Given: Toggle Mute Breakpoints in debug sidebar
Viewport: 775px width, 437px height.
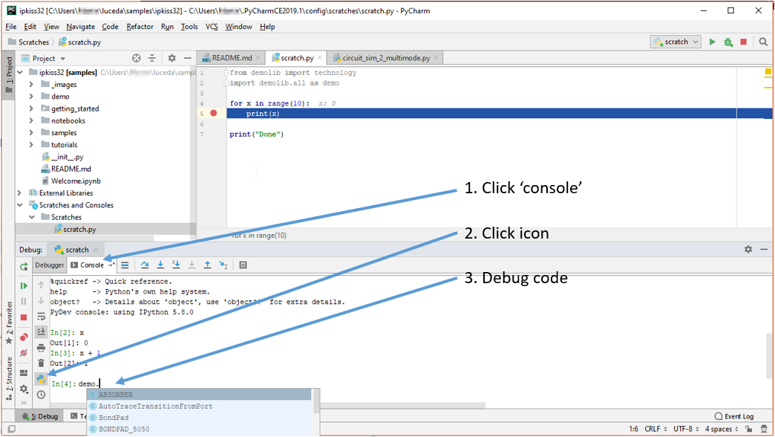Looking at the screenshot, I should (24, 352).
